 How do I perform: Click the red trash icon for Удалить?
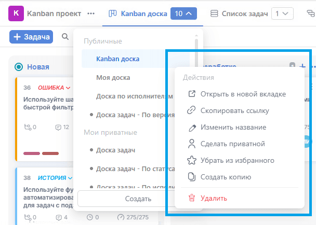click(192, 198)
